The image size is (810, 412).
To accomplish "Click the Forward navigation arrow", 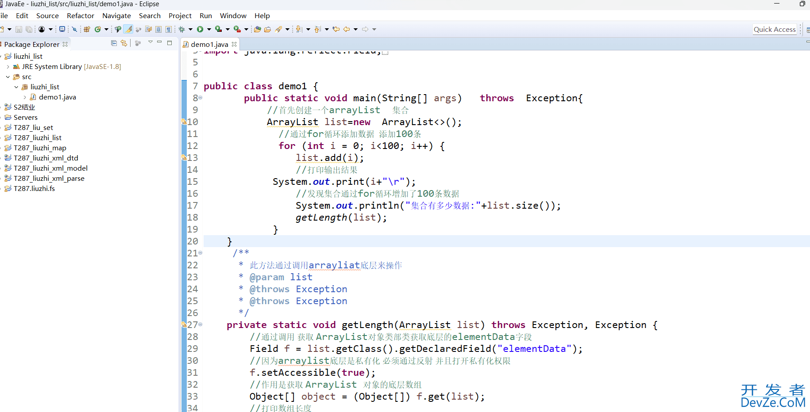I will pyautogui.click(x=365, y=29).
